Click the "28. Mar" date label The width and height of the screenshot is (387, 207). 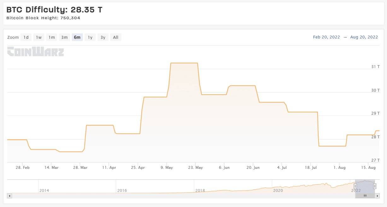(80, 168)
